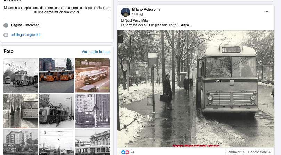Open Vedi tutte le foto

(96, 52)
